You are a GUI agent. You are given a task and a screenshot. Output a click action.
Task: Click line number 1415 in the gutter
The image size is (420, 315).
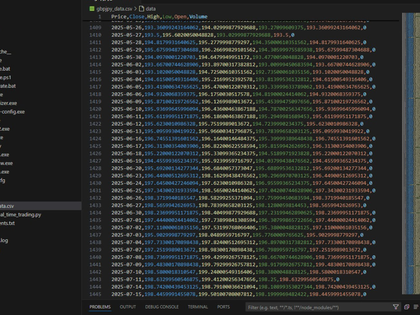click(95, 72)
